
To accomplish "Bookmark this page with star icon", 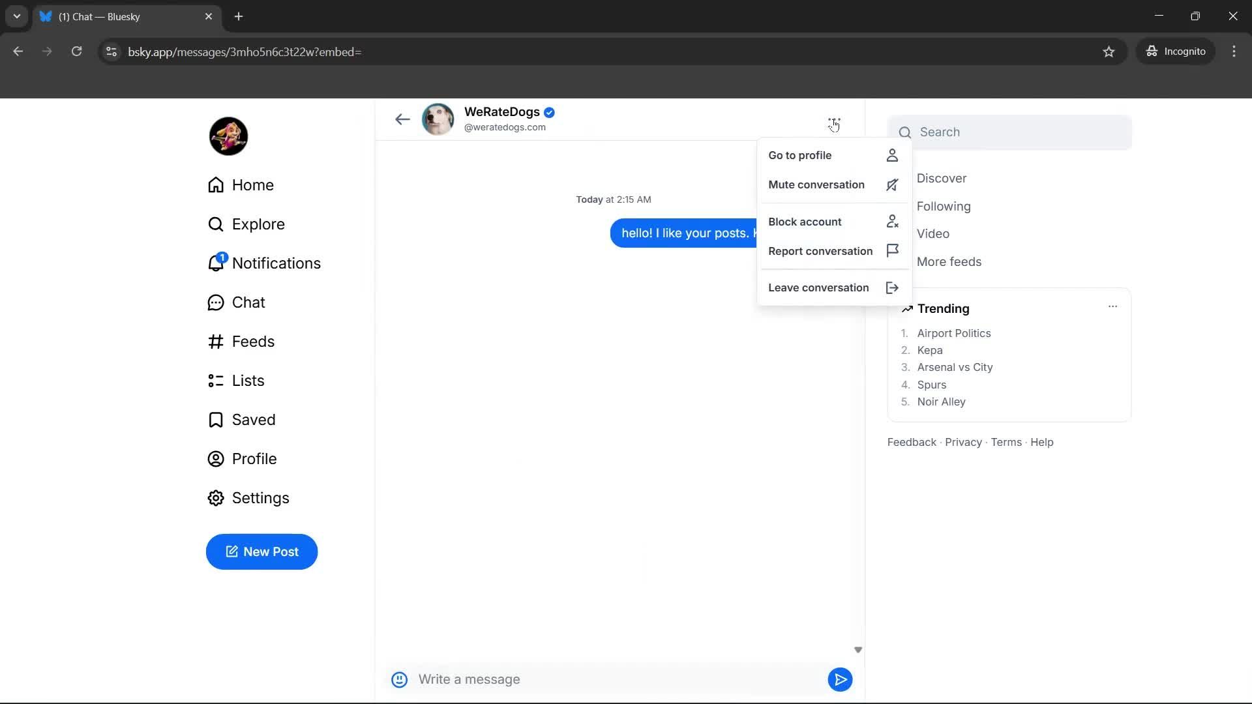I will (1109, 51).
